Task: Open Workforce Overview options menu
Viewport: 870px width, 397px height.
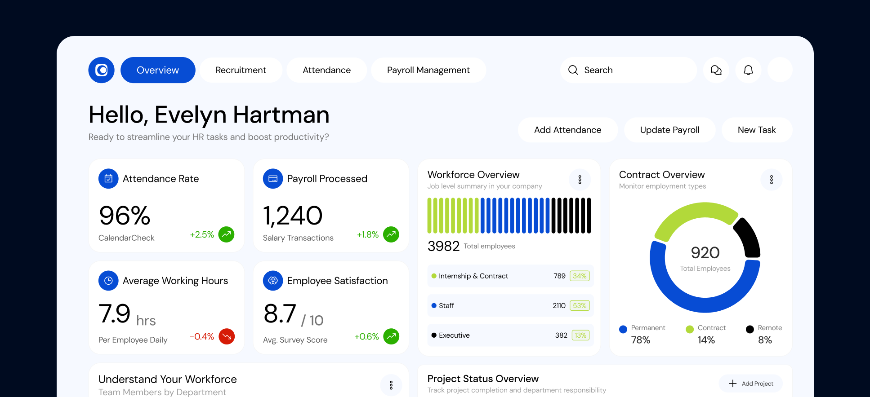Action: click(580, 180)
